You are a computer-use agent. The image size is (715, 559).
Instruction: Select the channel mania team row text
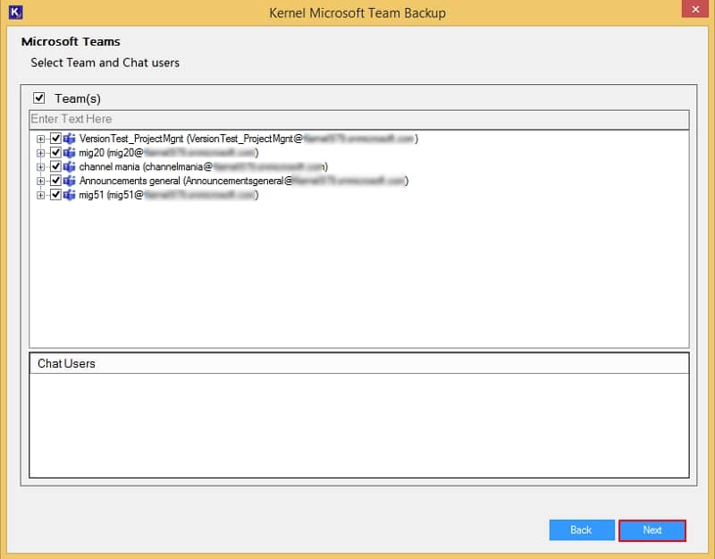[x=204, y=166]
